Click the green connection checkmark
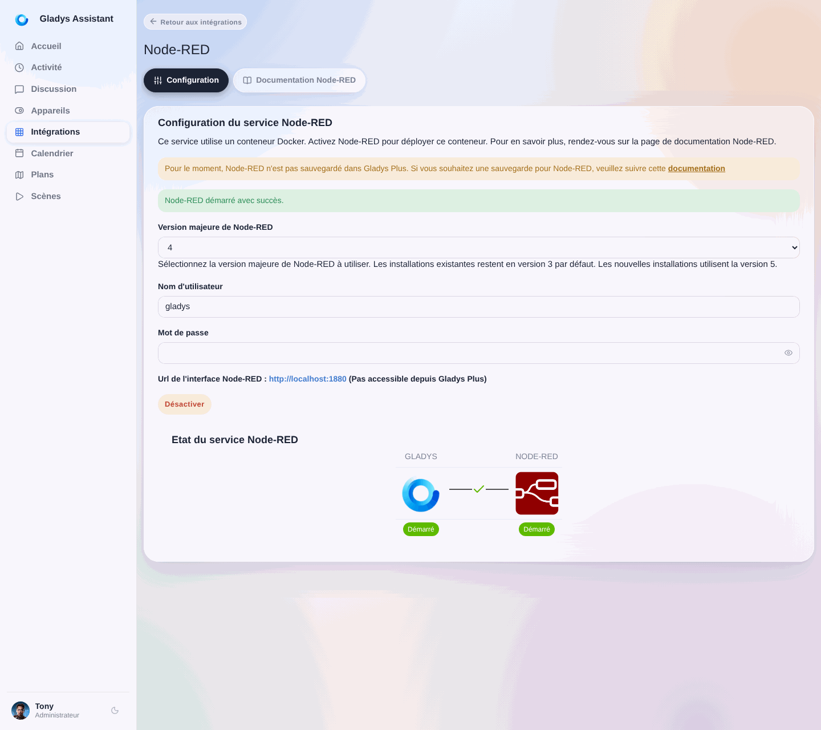Image resolution: width=821 pixels, height=730 pixels. 479,489
